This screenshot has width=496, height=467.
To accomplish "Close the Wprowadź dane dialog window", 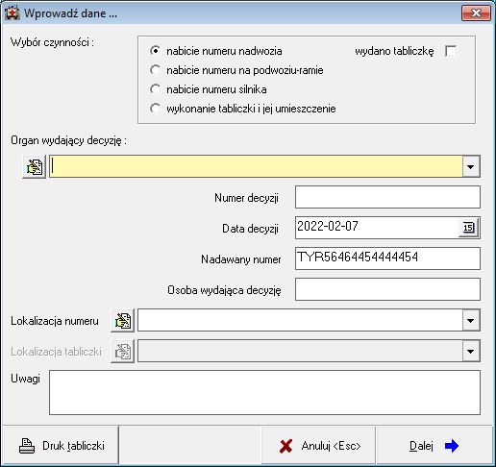I will click(x=476, y=13).
